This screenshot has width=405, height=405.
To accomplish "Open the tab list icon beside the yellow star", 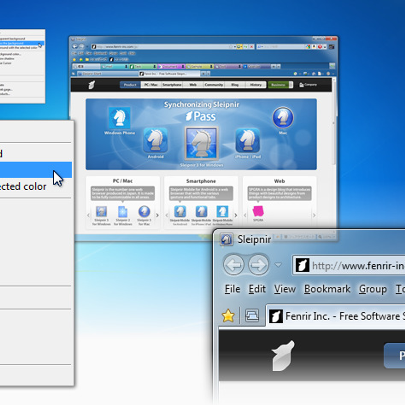I will [x=252, y=316].
